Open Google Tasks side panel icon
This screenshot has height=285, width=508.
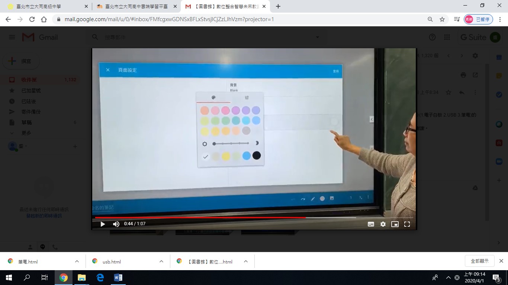(499, 95)
